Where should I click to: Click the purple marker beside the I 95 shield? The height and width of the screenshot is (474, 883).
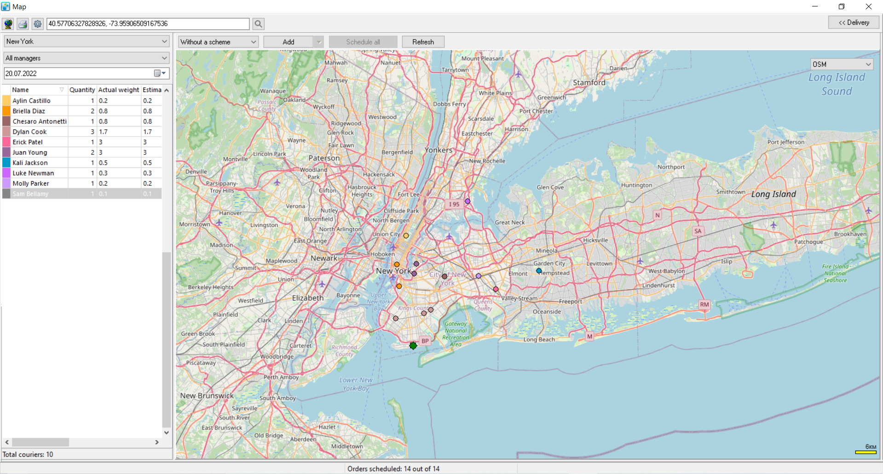click(x=467, y=201)
